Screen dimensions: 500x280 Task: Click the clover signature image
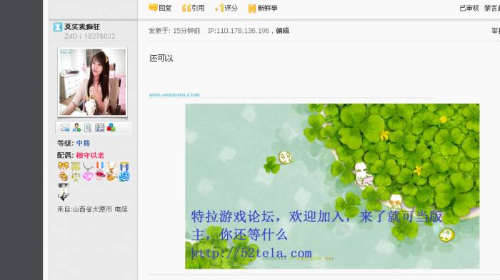(x=332, y=186)
